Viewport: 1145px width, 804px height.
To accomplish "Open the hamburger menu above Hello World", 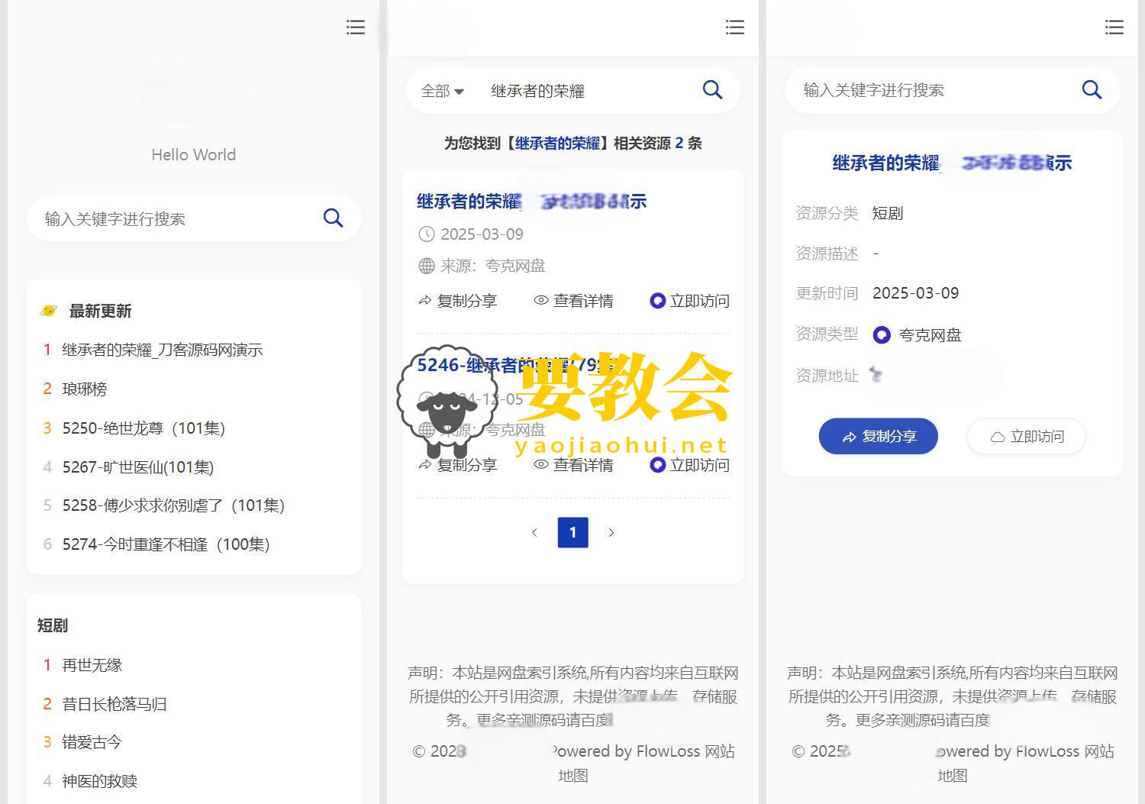I will [355, 27].
